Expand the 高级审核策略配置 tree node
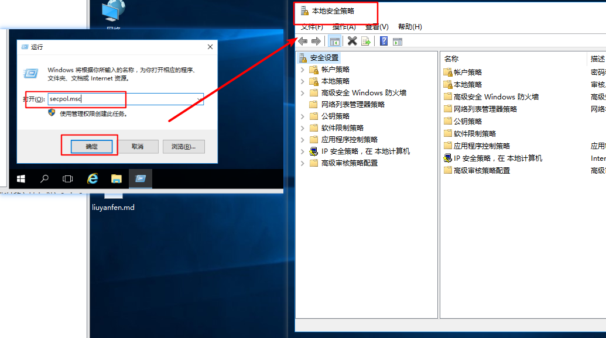This screenshot has width=606, height=338. click(x=303, y=163)
